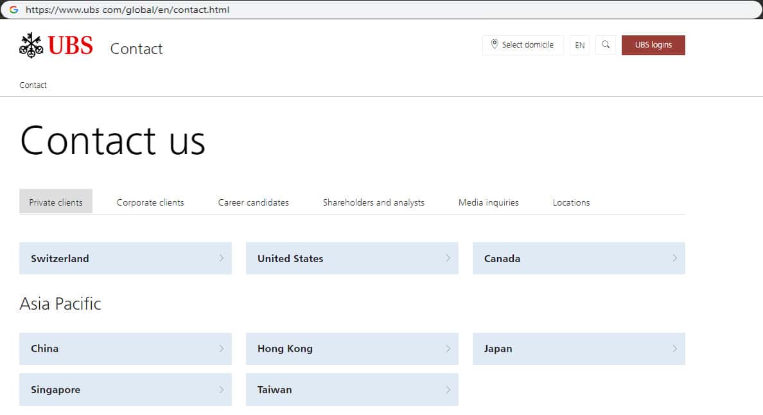Select the Shareholders and analysts tab
Screen dimensions: 763x415
(x=373, y=202)
